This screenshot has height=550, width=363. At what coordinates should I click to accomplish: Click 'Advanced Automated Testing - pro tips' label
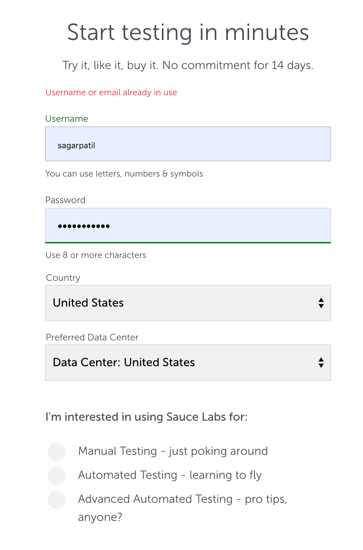click(x=182, y=499)
